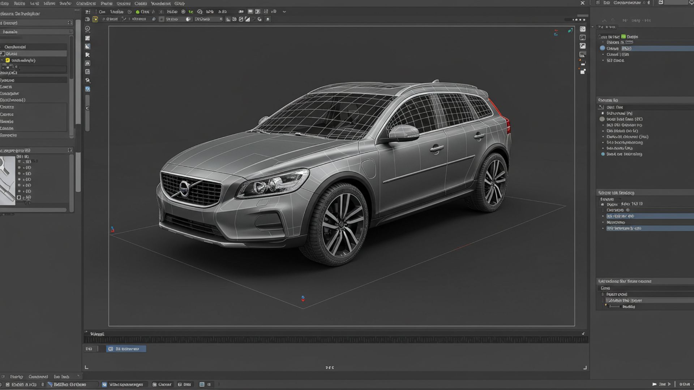The width and height of the screenshot is (694, 390).
Task: Enable the yellow-highlighted mode toggle in the header
Action: (95, 19)
